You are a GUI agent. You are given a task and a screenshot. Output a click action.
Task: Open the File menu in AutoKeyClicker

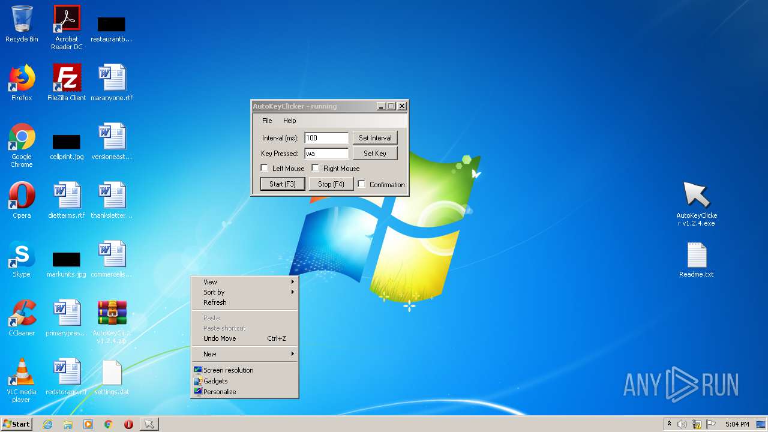(x=267, y=121)
